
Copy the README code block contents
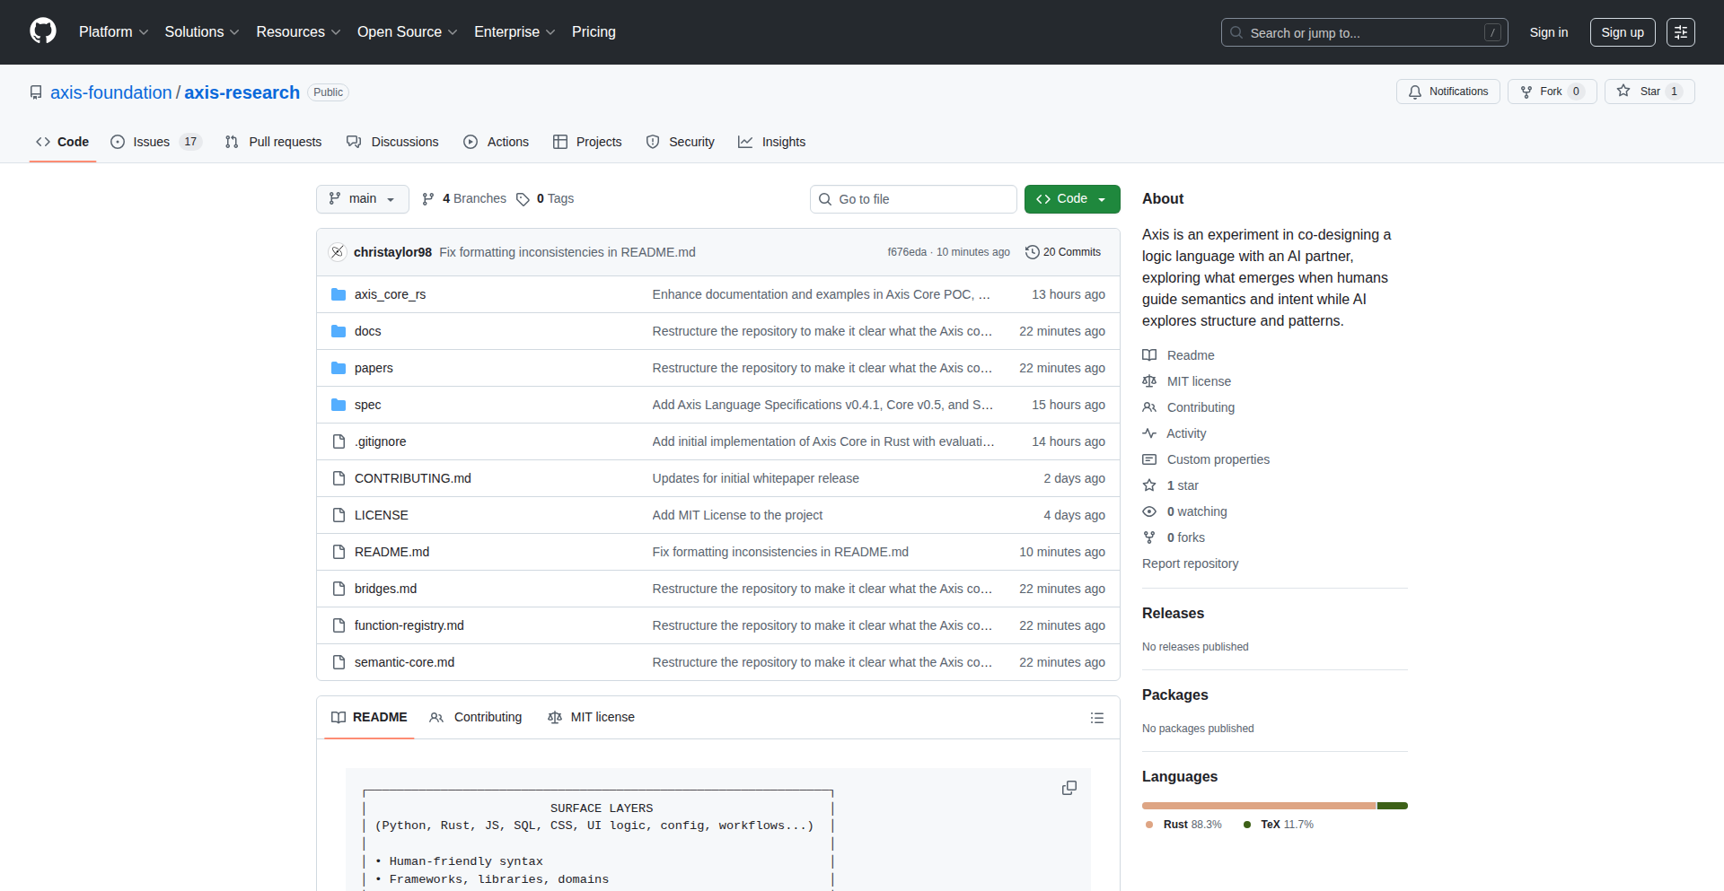point(1069,788)
